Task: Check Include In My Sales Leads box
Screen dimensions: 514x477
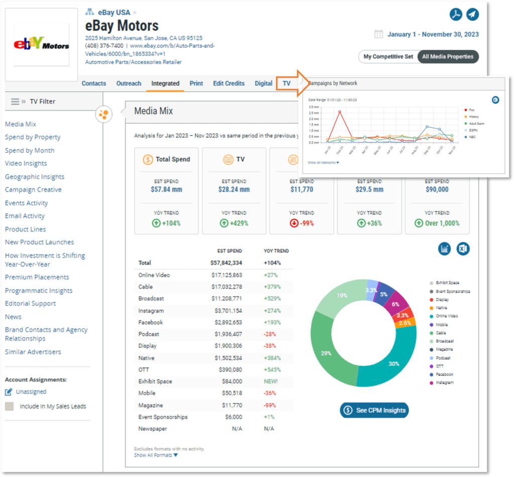Action: pos(9,407)
